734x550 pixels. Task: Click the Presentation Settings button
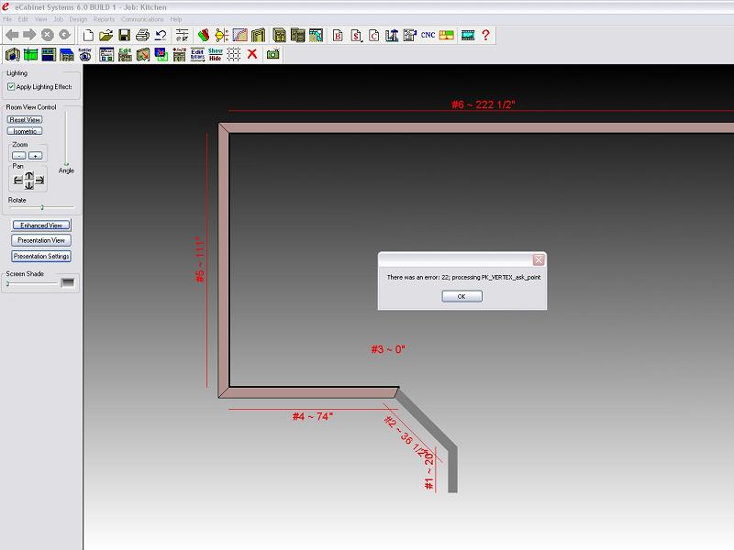[x=41, y=257]
